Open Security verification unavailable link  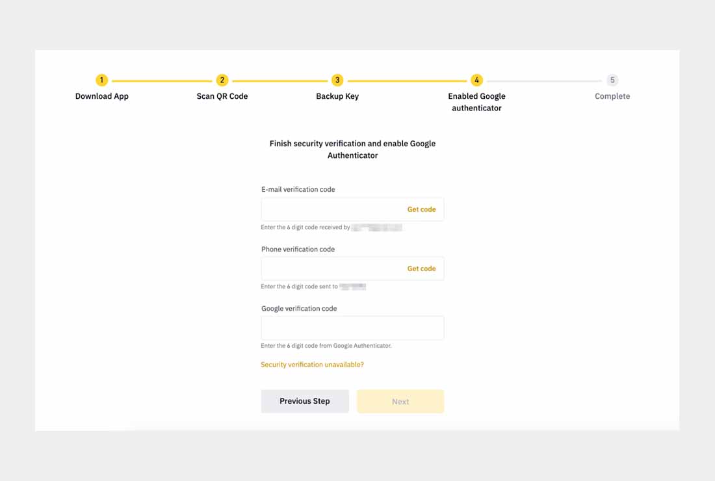click(313, 365)
